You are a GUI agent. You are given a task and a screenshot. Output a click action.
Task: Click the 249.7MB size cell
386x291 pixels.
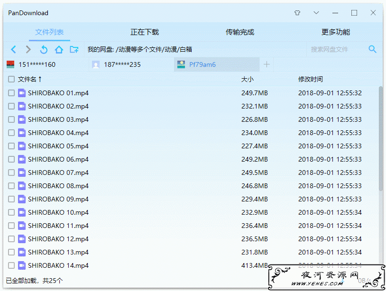tap(255, 93)
